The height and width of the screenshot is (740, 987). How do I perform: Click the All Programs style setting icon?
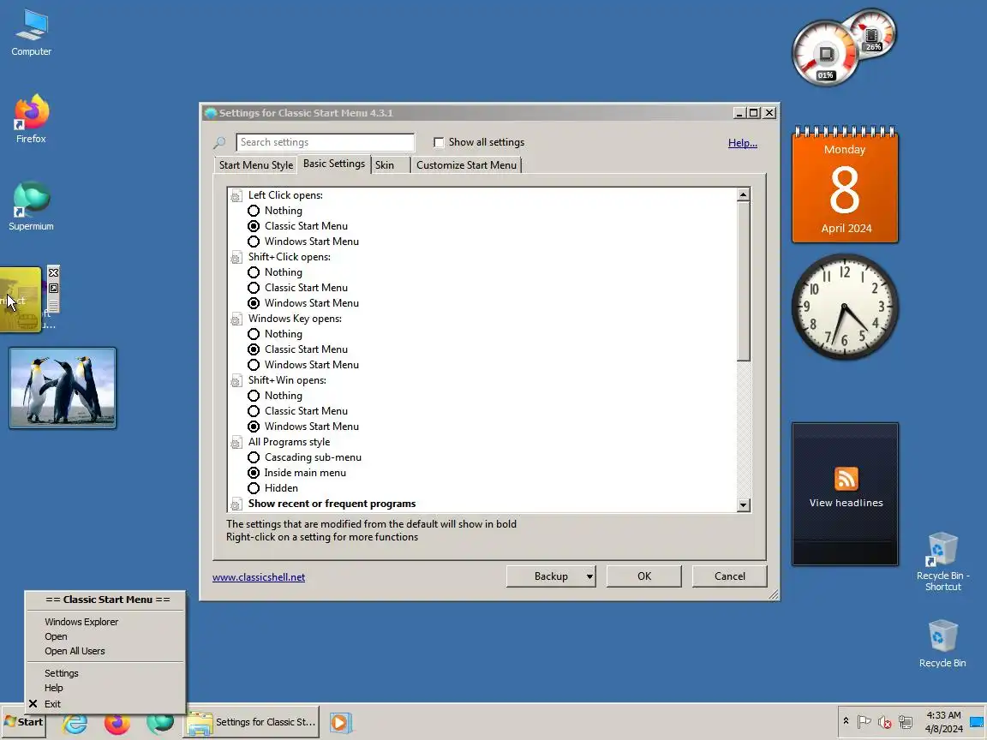[x=236, y=442]
